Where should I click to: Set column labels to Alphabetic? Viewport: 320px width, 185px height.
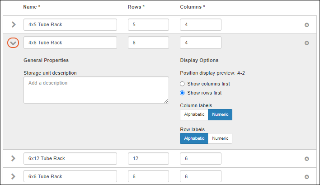[x=194, y=114]
